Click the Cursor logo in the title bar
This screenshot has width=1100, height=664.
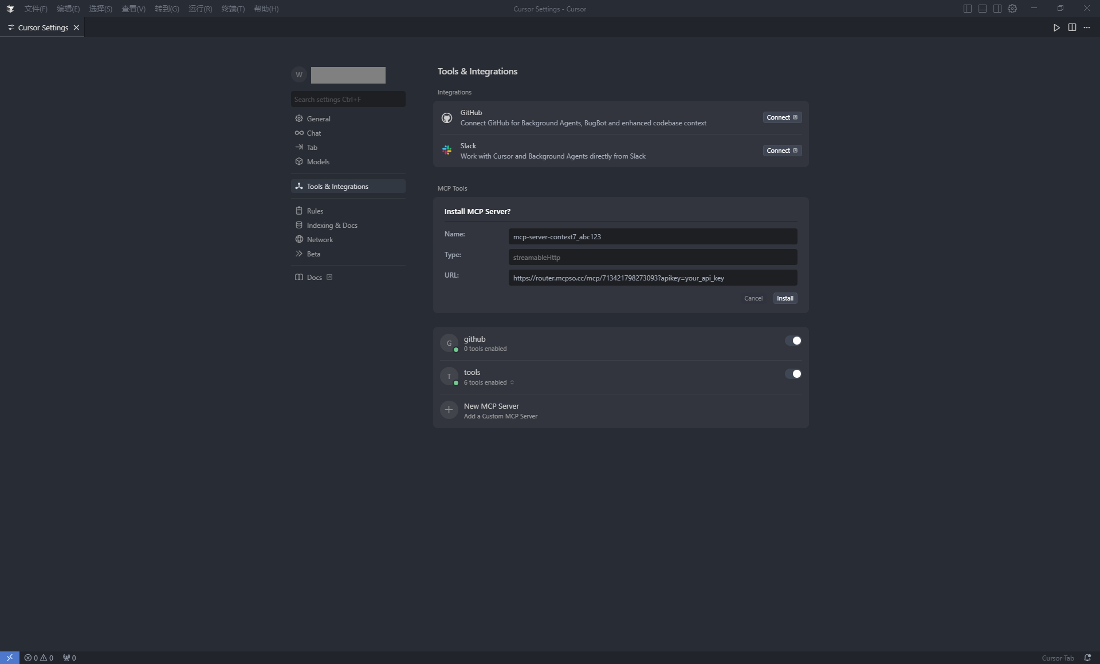point(10,9)
